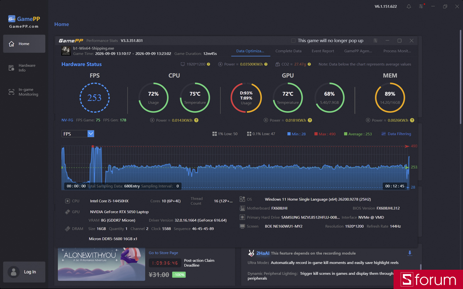
Task: Click the OS windows icon
Action: pyautogui.click(x=242, y=199)
